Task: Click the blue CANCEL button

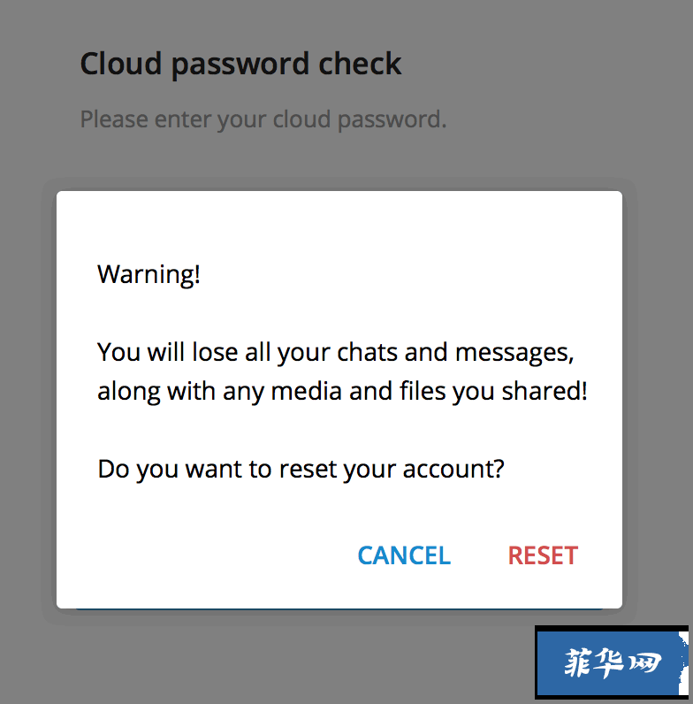Action: [404, 555]
